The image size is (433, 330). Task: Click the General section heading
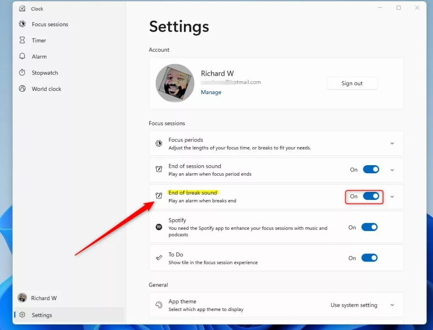(x=158, y=285)
